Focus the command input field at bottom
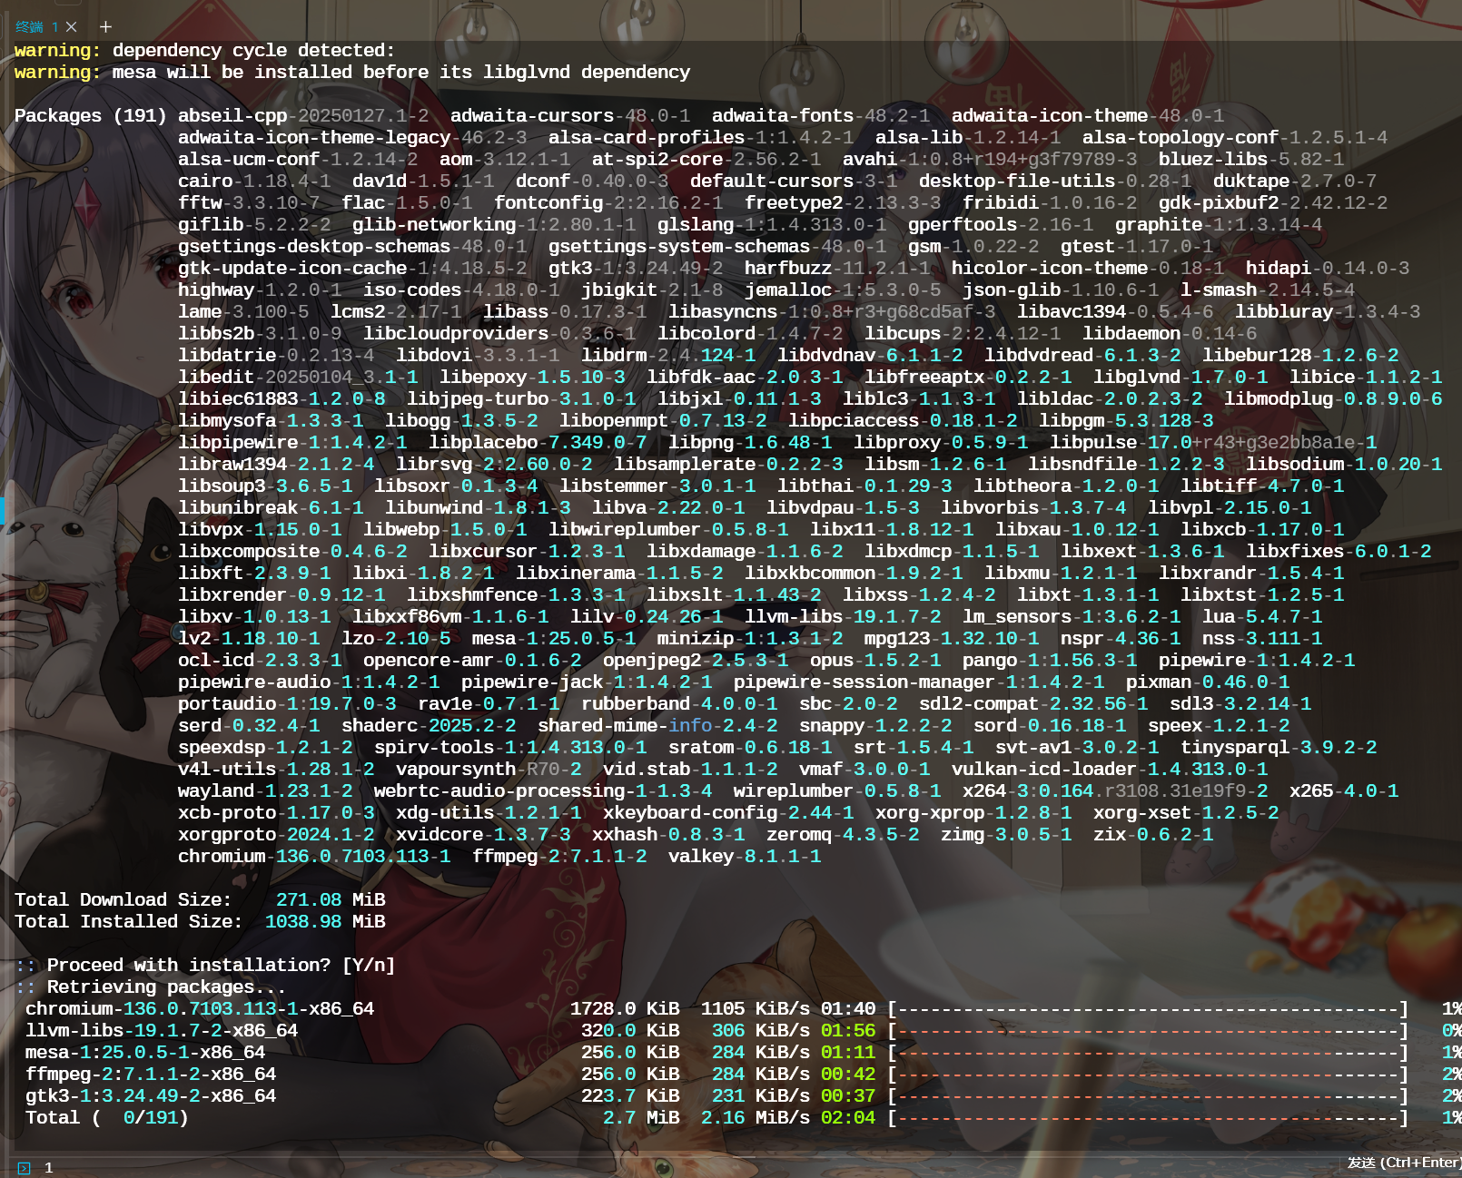This screenshot has height=1178, width=1462. click(x=636, y=1167)
